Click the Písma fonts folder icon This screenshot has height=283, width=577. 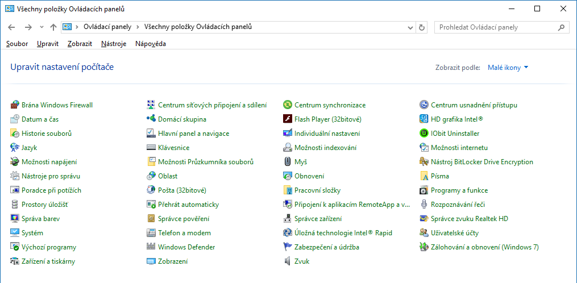[424, 176]
